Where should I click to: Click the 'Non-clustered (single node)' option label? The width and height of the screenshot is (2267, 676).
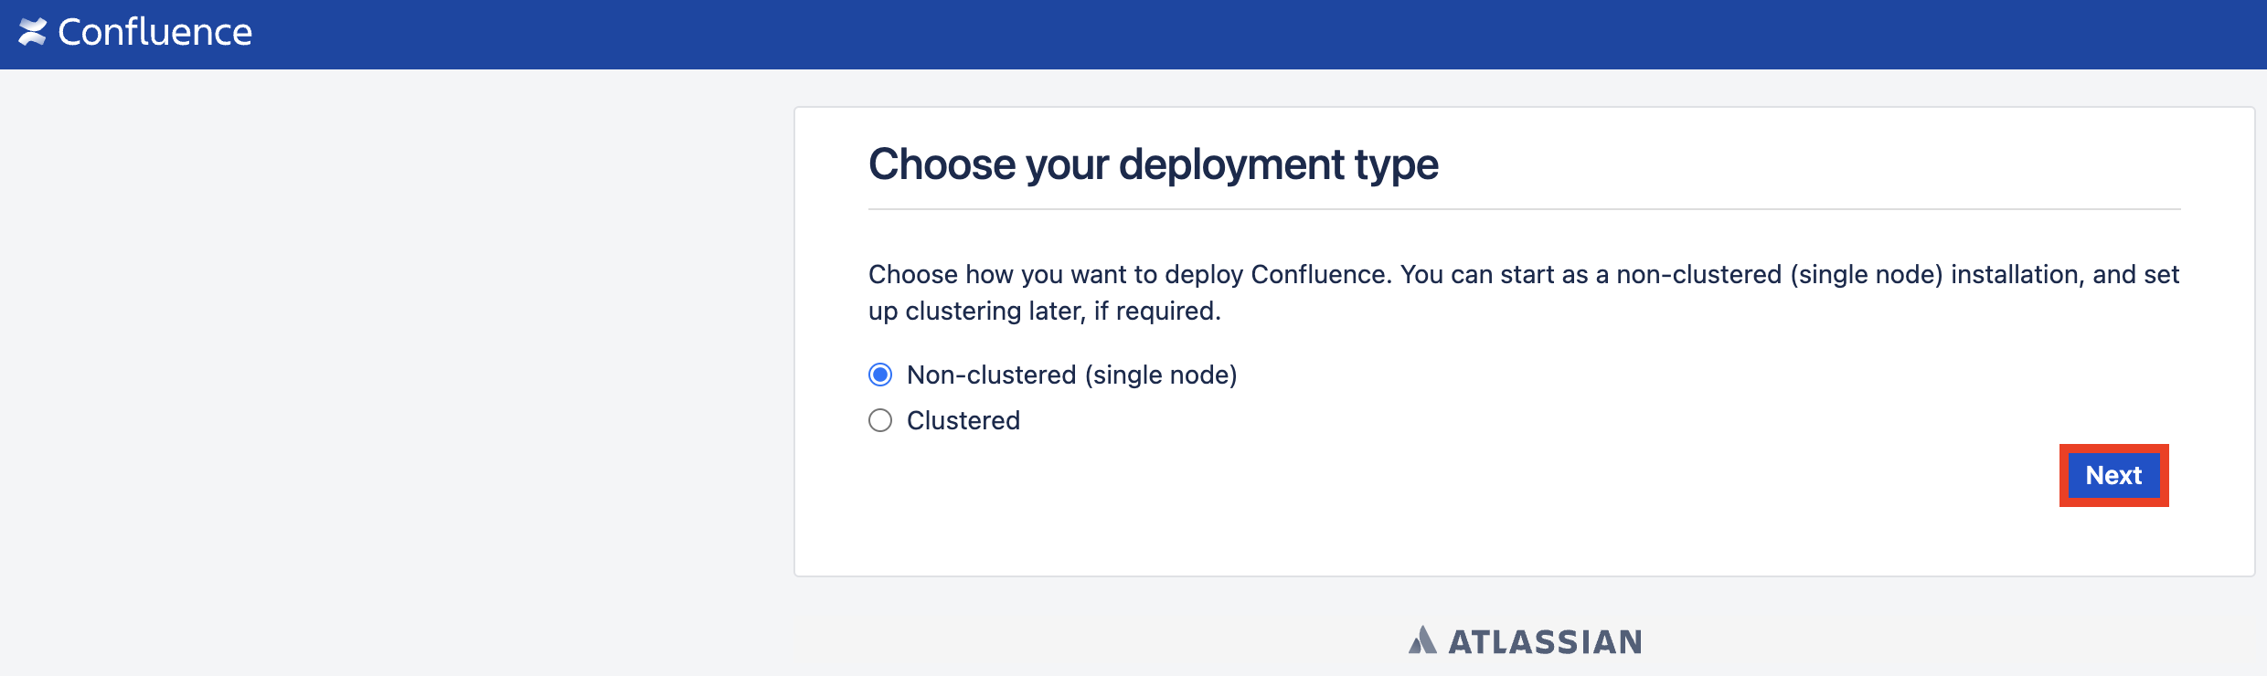click(1071, 375)
